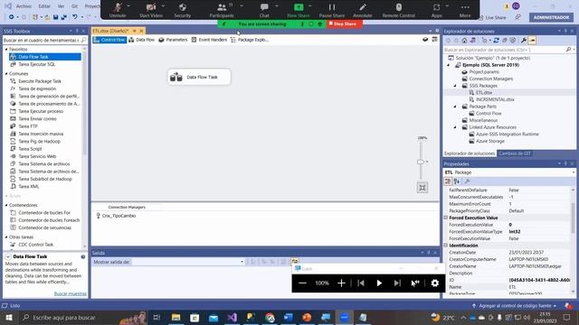Click the Unmute microphone icon in Zoom toolbar

click(x=118, y=7)
